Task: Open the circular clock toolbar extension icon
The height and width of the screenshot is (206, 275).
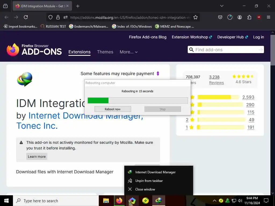Action: [x=230, y=17]
